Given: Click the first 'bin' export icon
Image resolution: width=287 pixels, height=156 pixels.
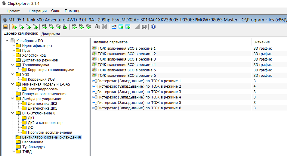Looking at the screenshot, I should pos(51,27).
